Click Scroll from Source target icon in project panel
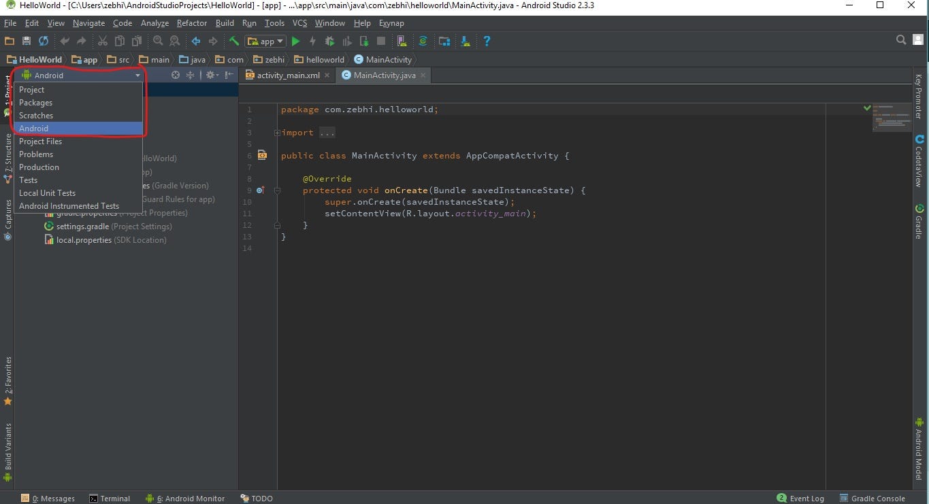 [x=176, y=75]
